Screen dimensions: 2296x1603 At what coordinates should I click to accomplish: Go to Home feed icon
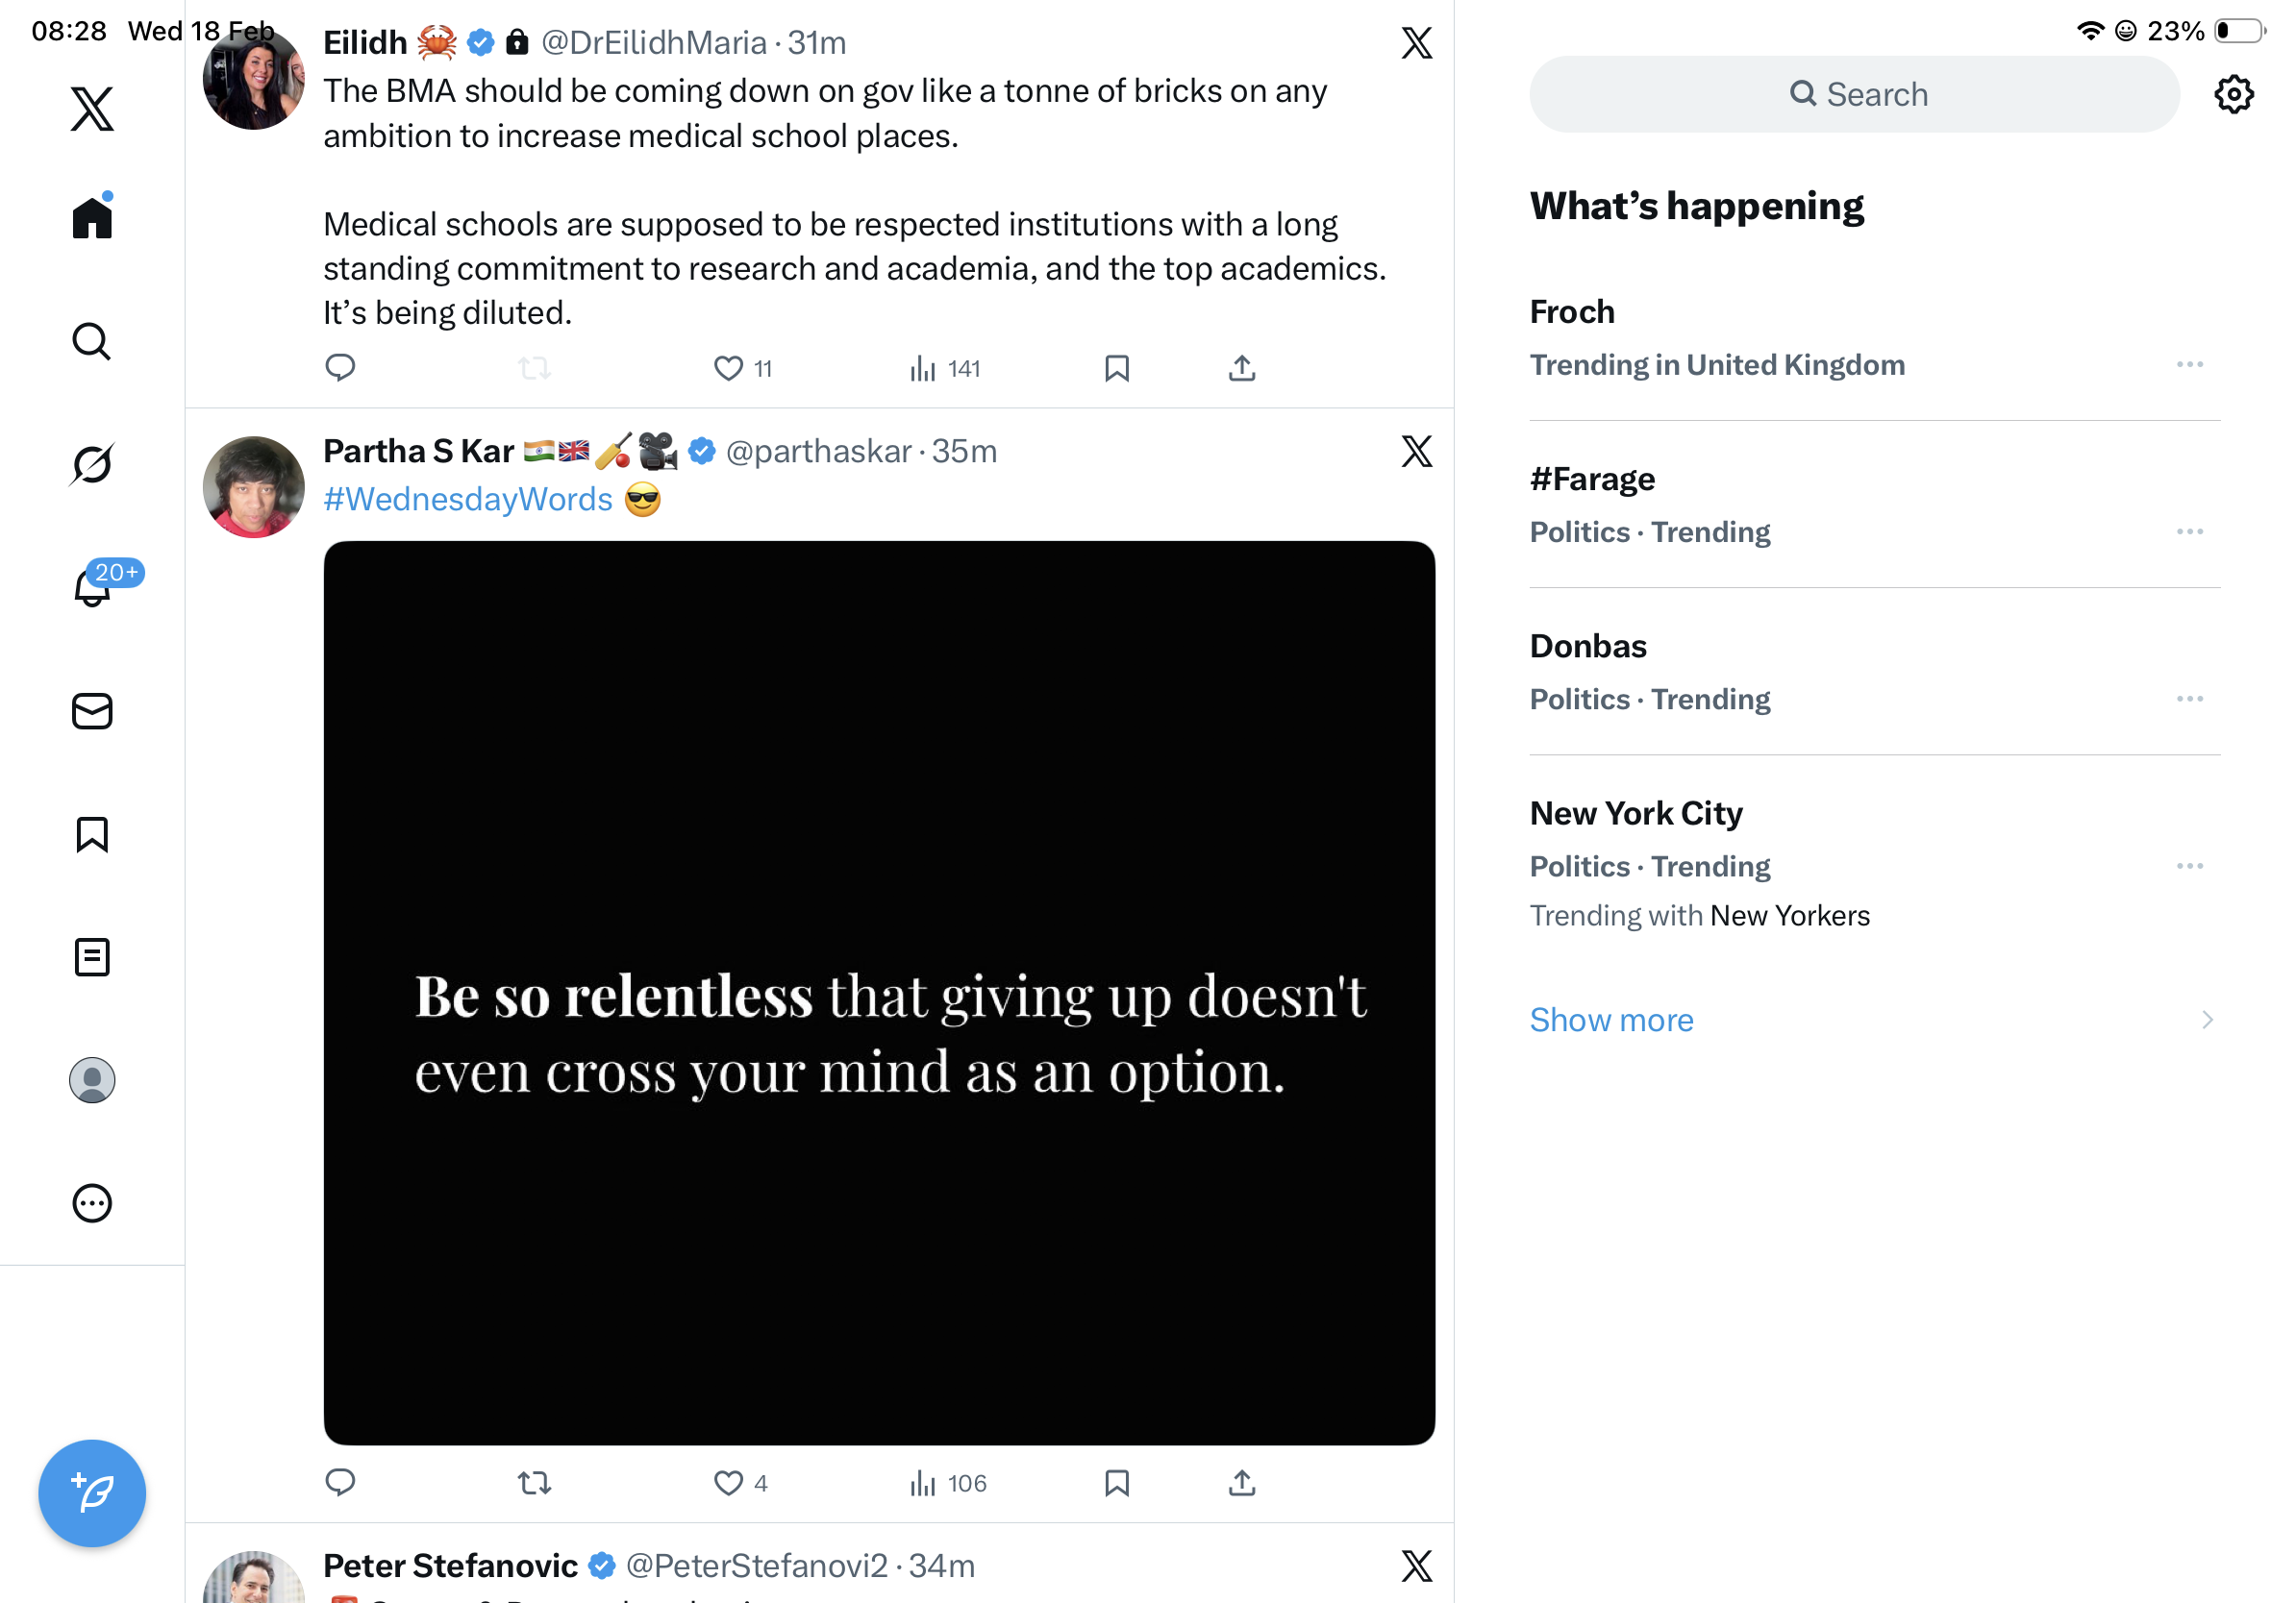click(92, 218)
